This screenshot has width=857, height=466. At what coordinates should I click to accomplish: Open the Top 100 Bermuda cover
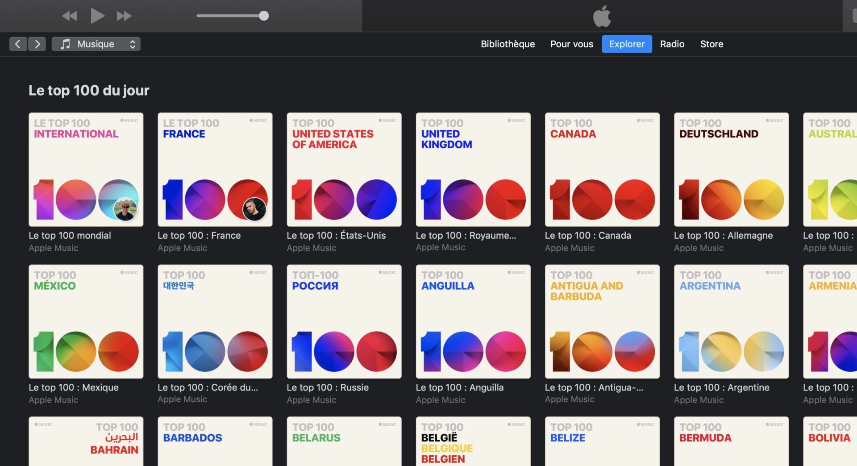click(x=731, y=441)
